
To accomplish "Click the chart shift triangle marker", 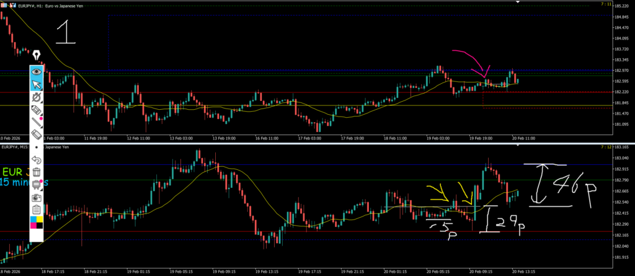I will coord(517,2).
